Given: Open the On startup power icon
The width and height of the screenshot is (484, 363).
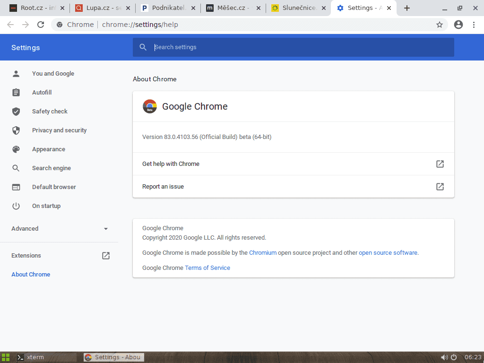Looking at the screenshot, I should (16, 206).
